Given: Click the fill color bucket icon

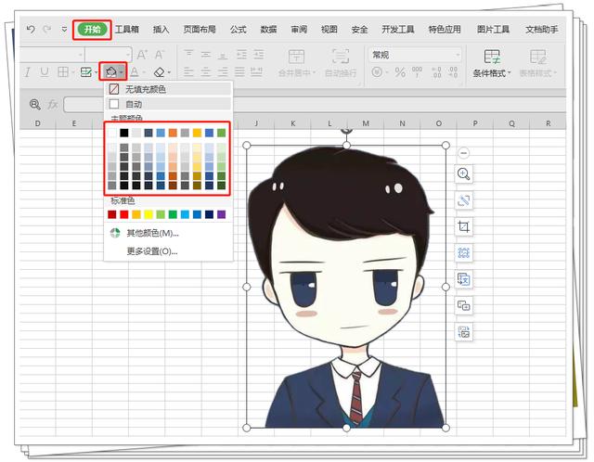Looking at the screenshot, I should [x=110, y=71].
